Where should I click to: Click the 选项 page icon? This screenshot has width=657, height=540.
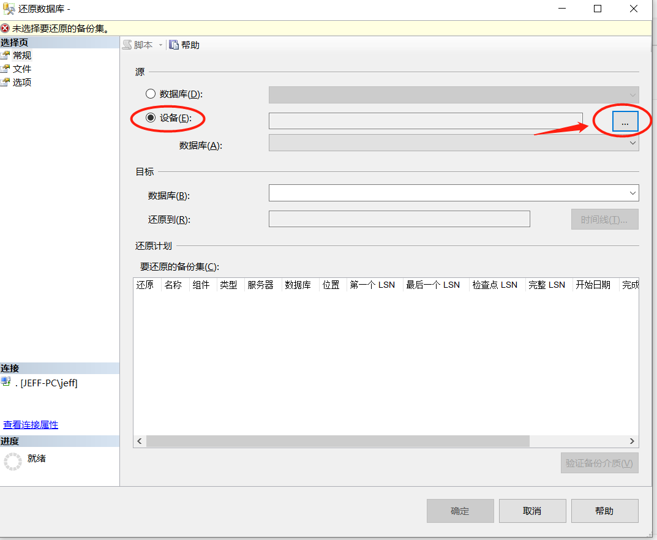pos(5,82)
